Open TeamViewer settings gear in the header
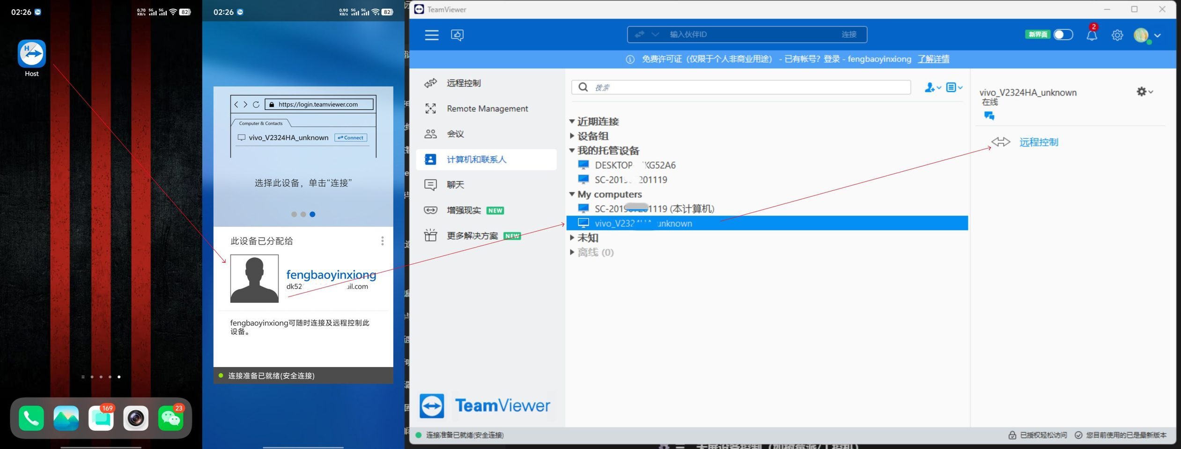The width and height of the screenshot is (1181, 449). pyautogui.click(x=1117, y=35)
